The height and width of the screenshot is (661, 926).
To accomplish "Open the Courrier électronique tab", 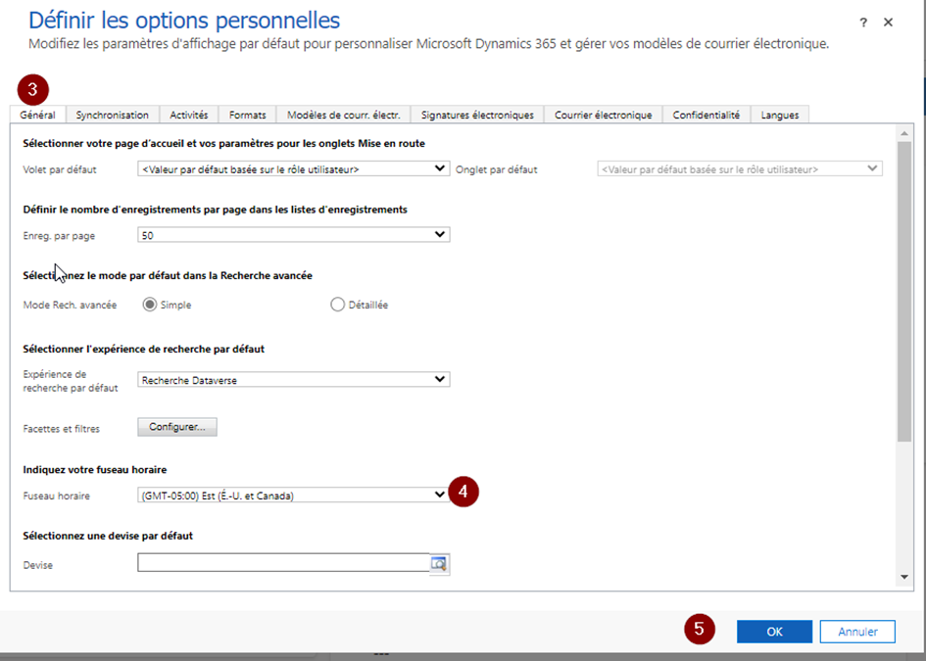I will pos(603,115).
